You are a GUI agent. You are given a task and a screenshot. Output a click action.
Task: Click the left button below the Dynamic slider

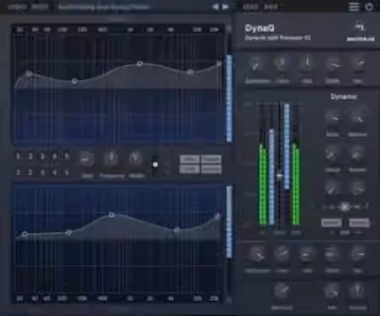pyautogui.click(x=332, y=223)
